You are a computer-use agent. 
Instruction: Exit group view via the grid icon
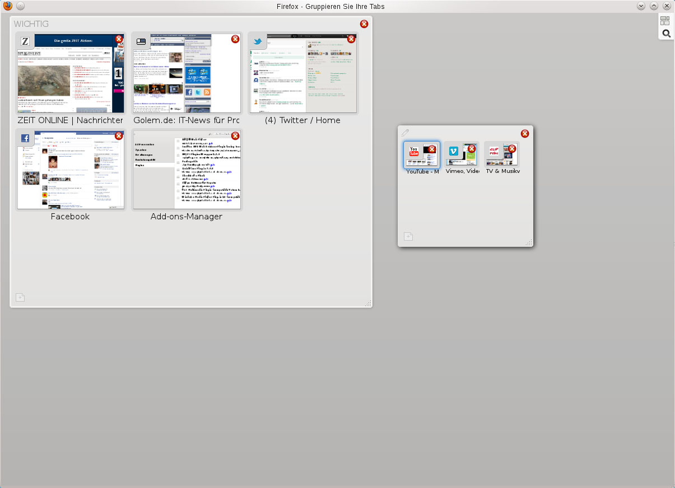click(x=666, y=21)
